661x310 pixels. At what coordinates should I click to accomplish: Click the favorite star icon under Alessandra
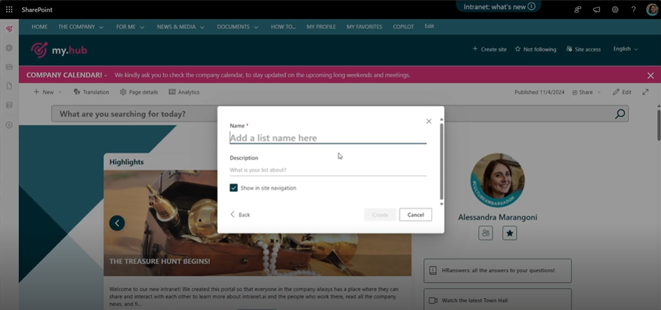[x=509, y=233]
